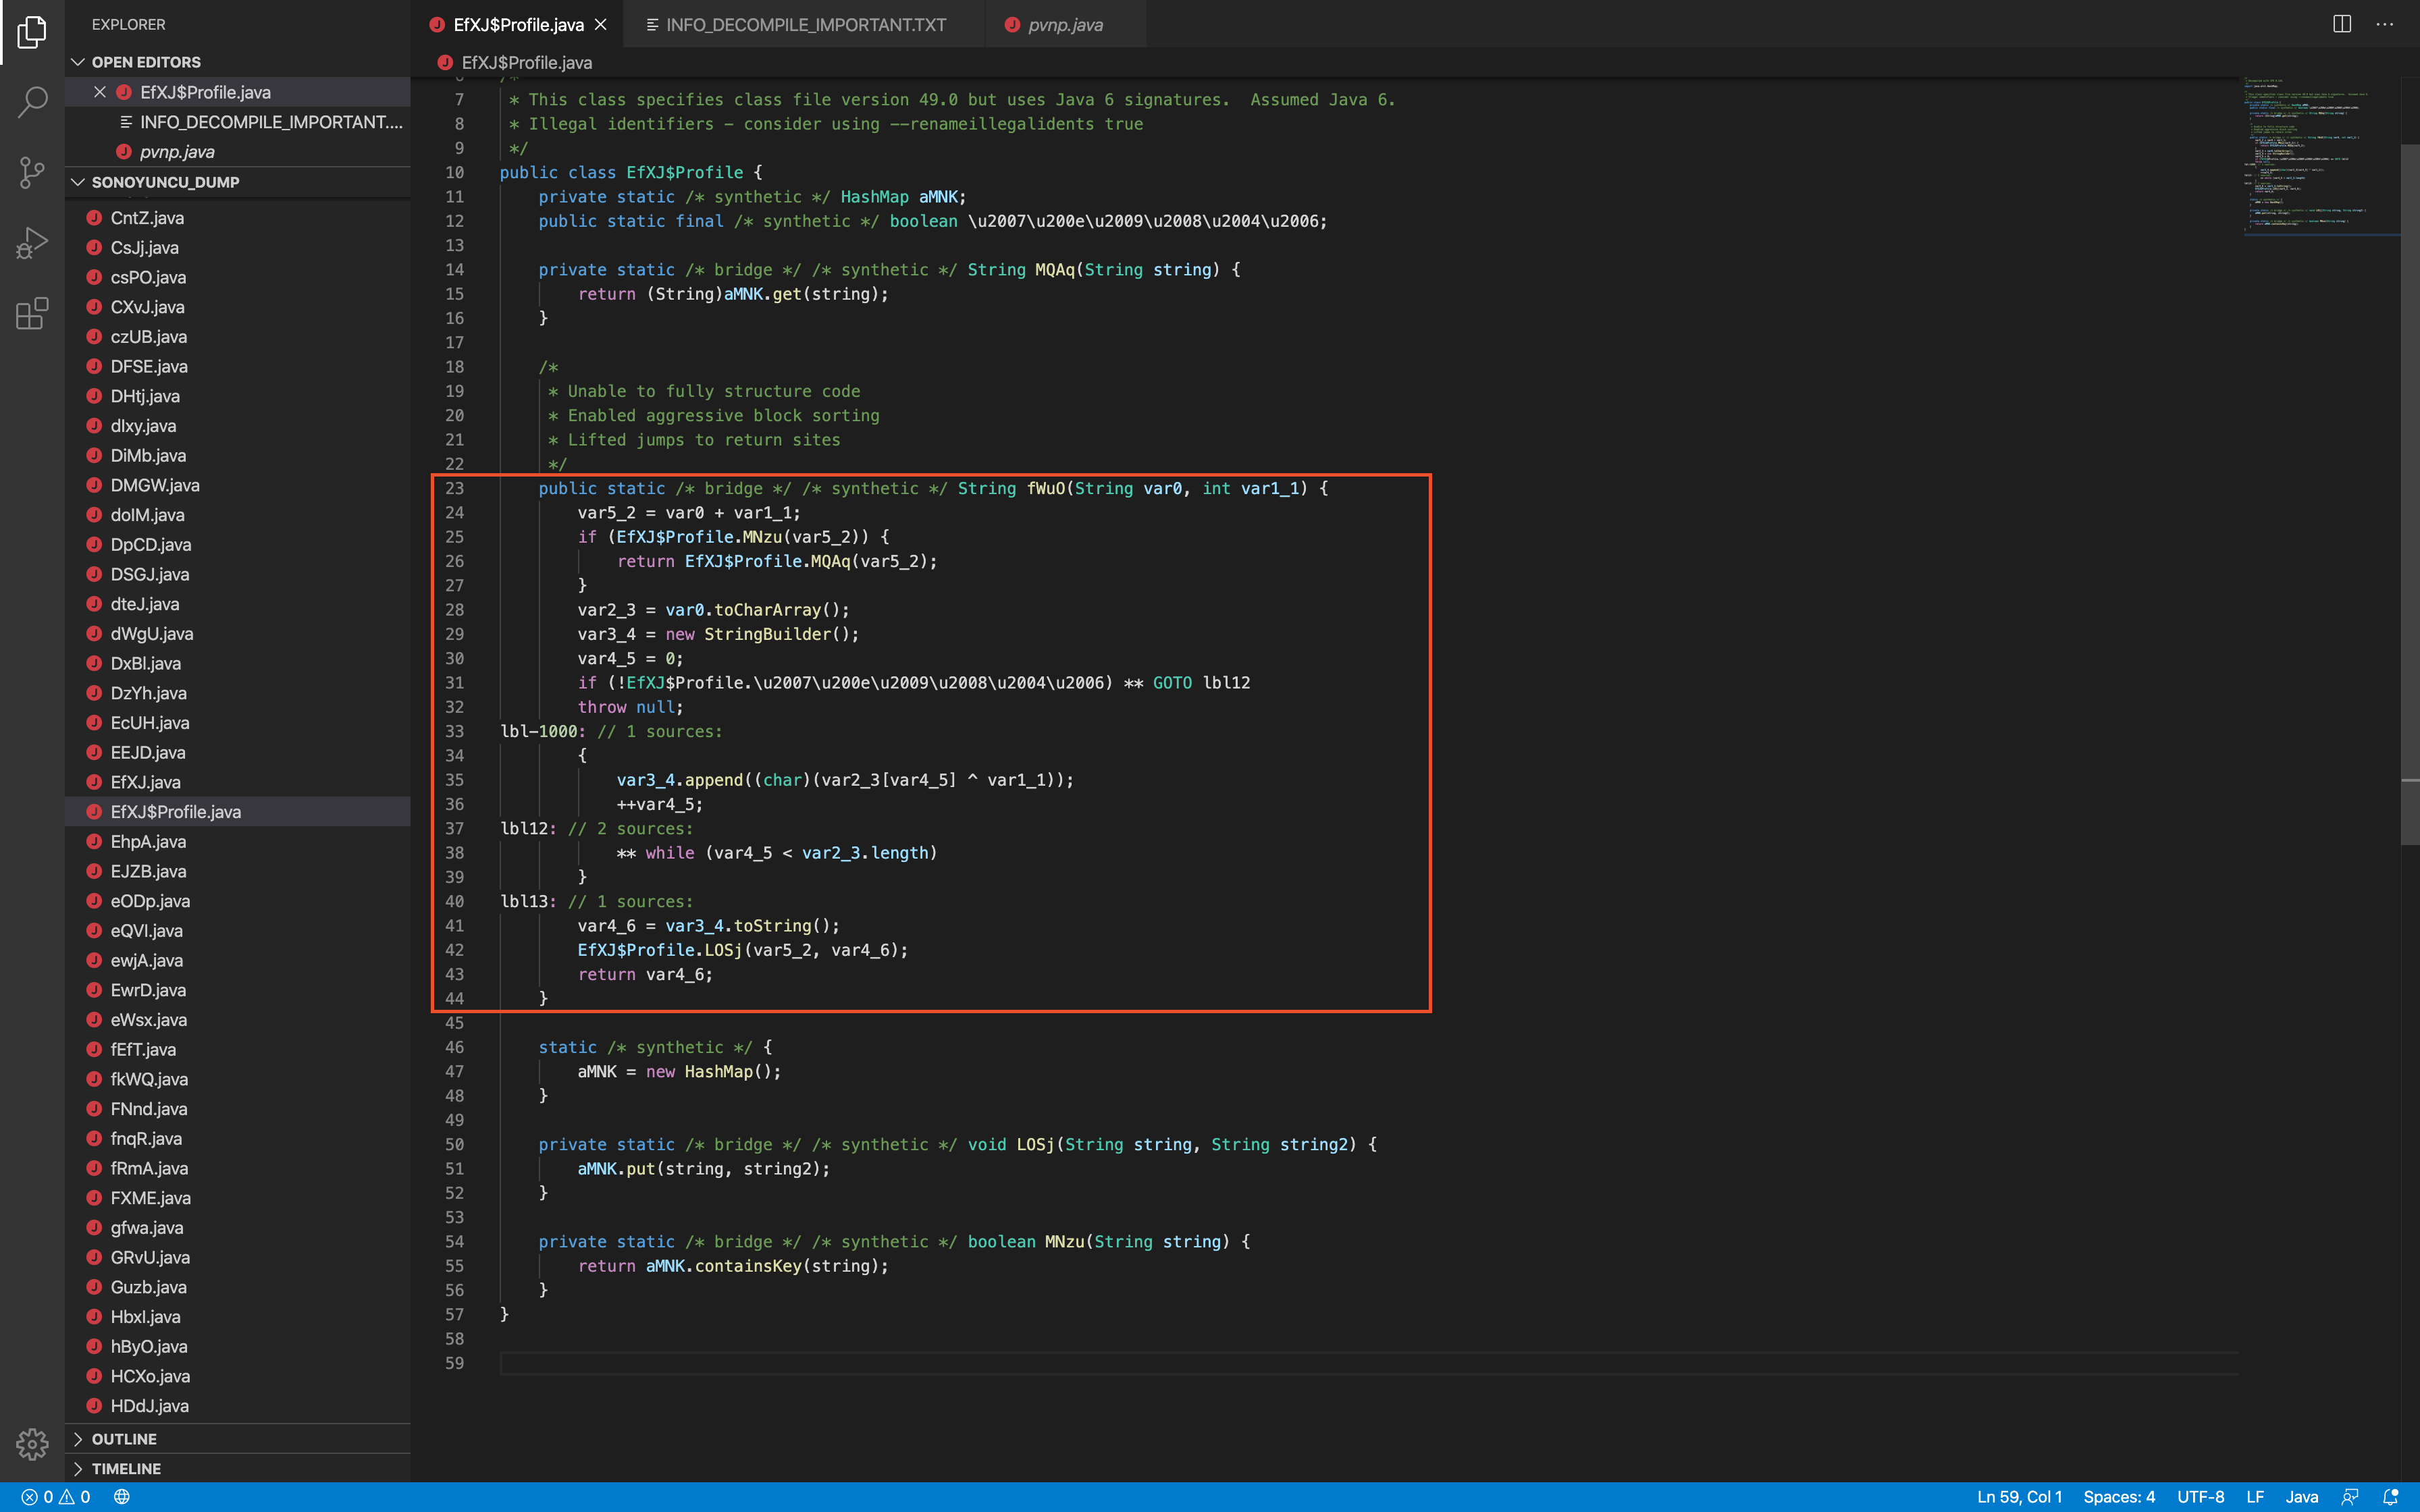This screenshot has width=2420, height=1512.
Task: Open notifications bell in status bar
Action: point(2391,1497)
